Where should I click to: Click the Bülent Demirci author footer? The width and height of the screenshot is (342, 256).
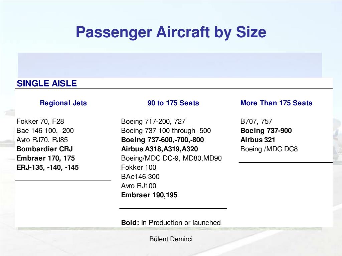pyautogui.click(x=171, y=239)
